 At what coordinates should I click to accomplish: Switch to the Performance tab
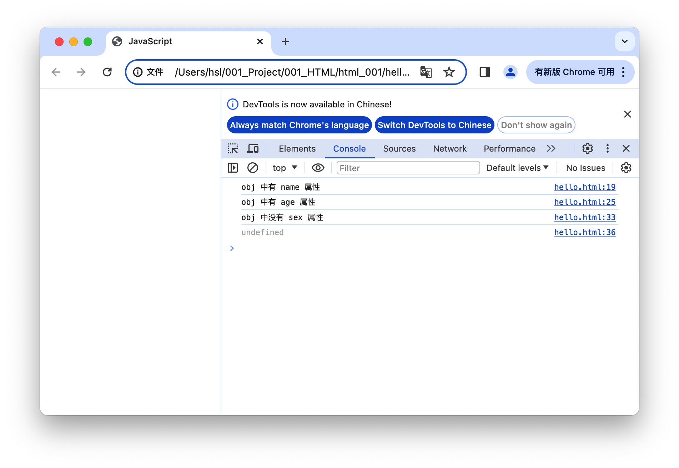[x=509, y=148]
